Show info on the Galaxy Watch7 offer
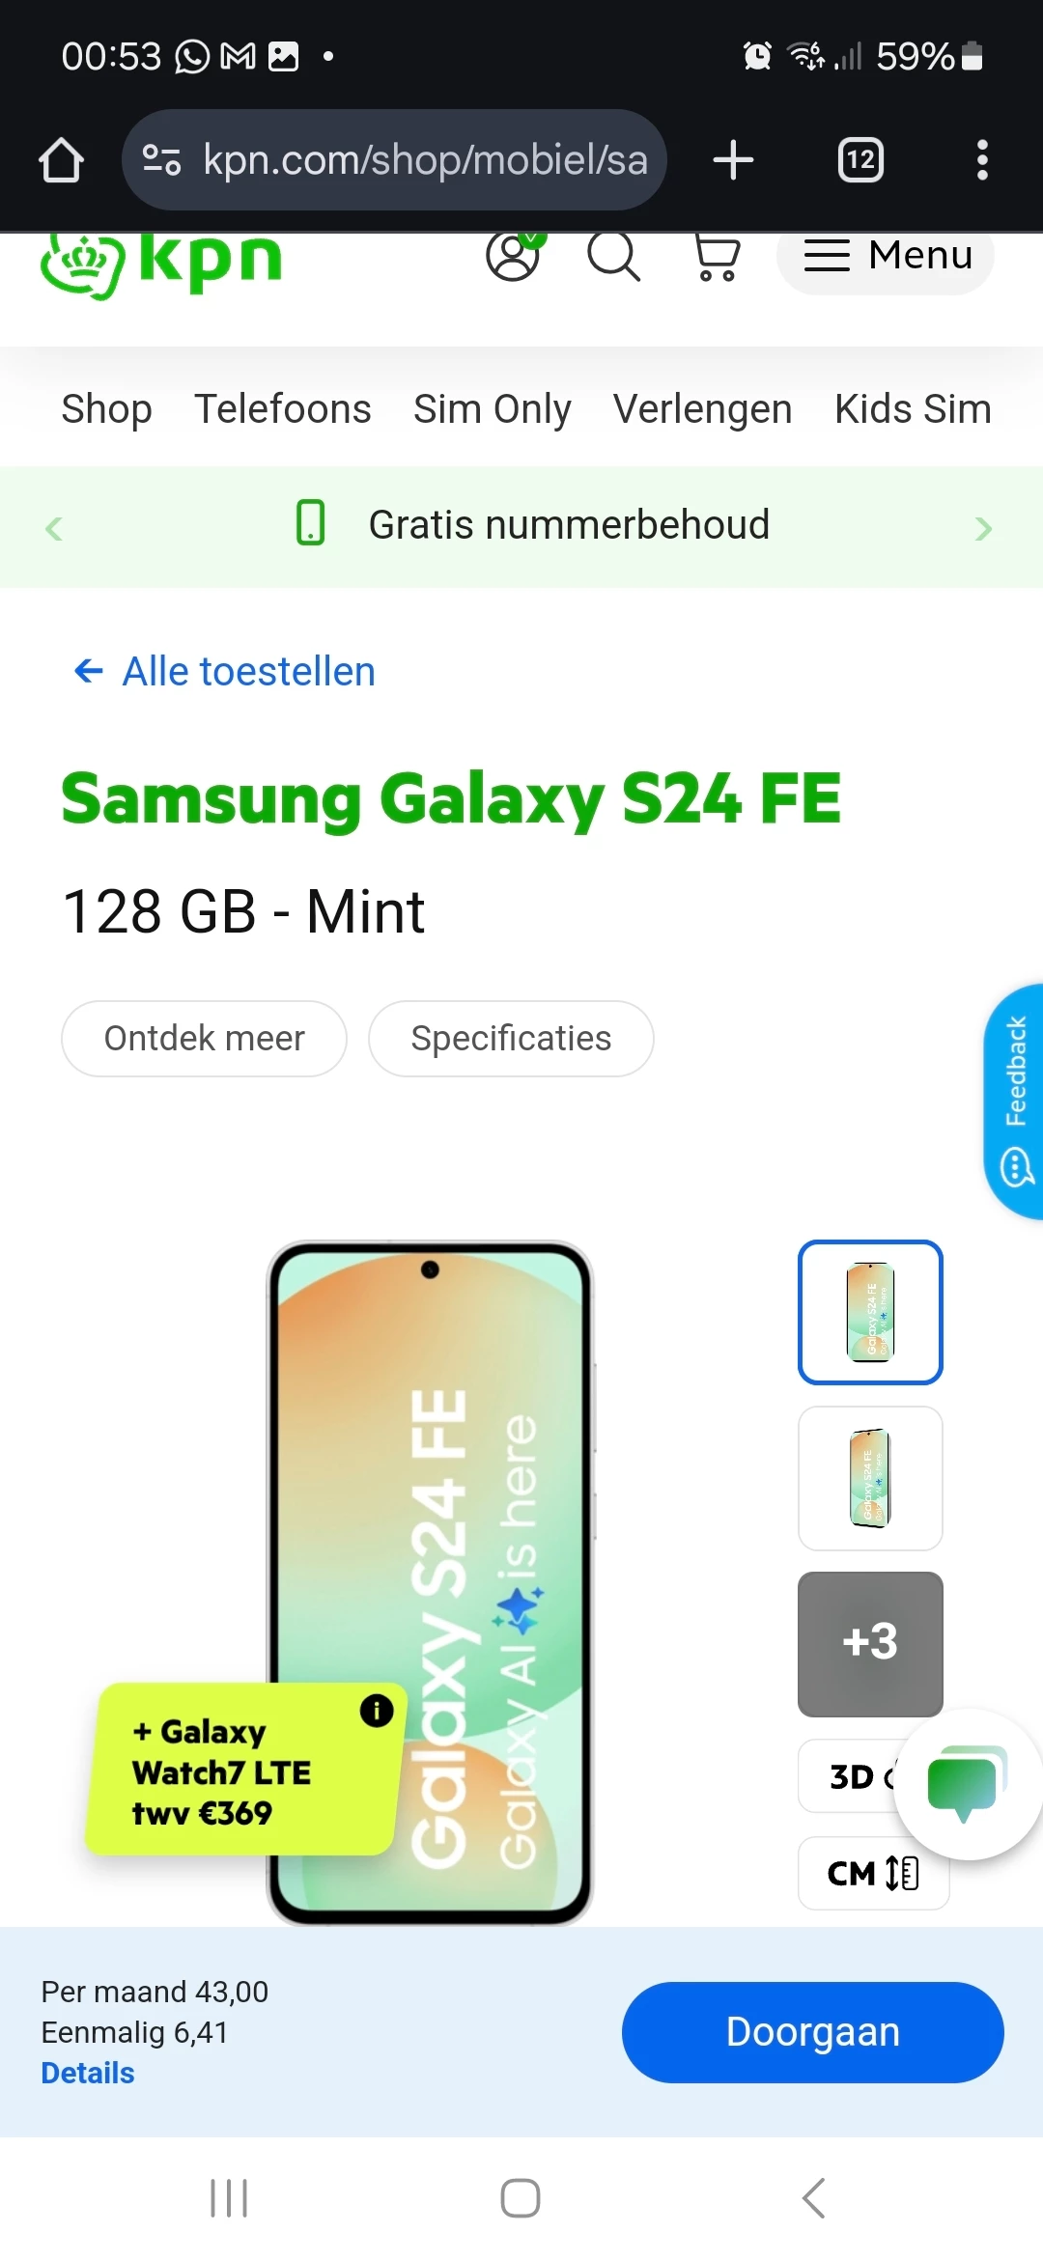Image resolution: width=1043 pixels, height=2259 pixels. click(377, 1711)
